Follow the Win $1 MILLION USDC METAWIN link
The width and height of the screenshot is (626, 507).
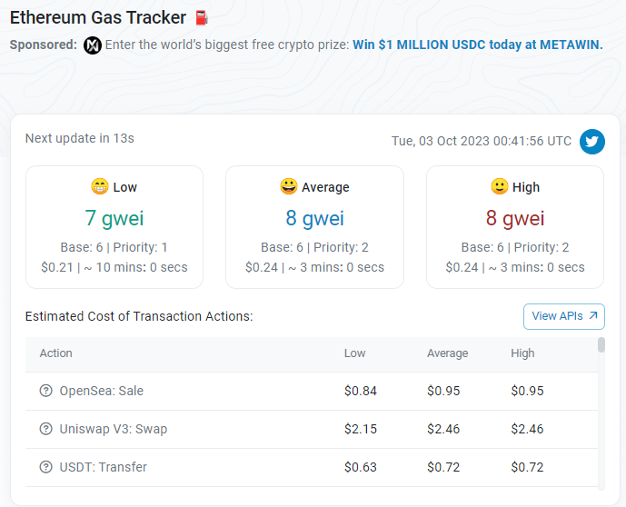pos(478,45)
